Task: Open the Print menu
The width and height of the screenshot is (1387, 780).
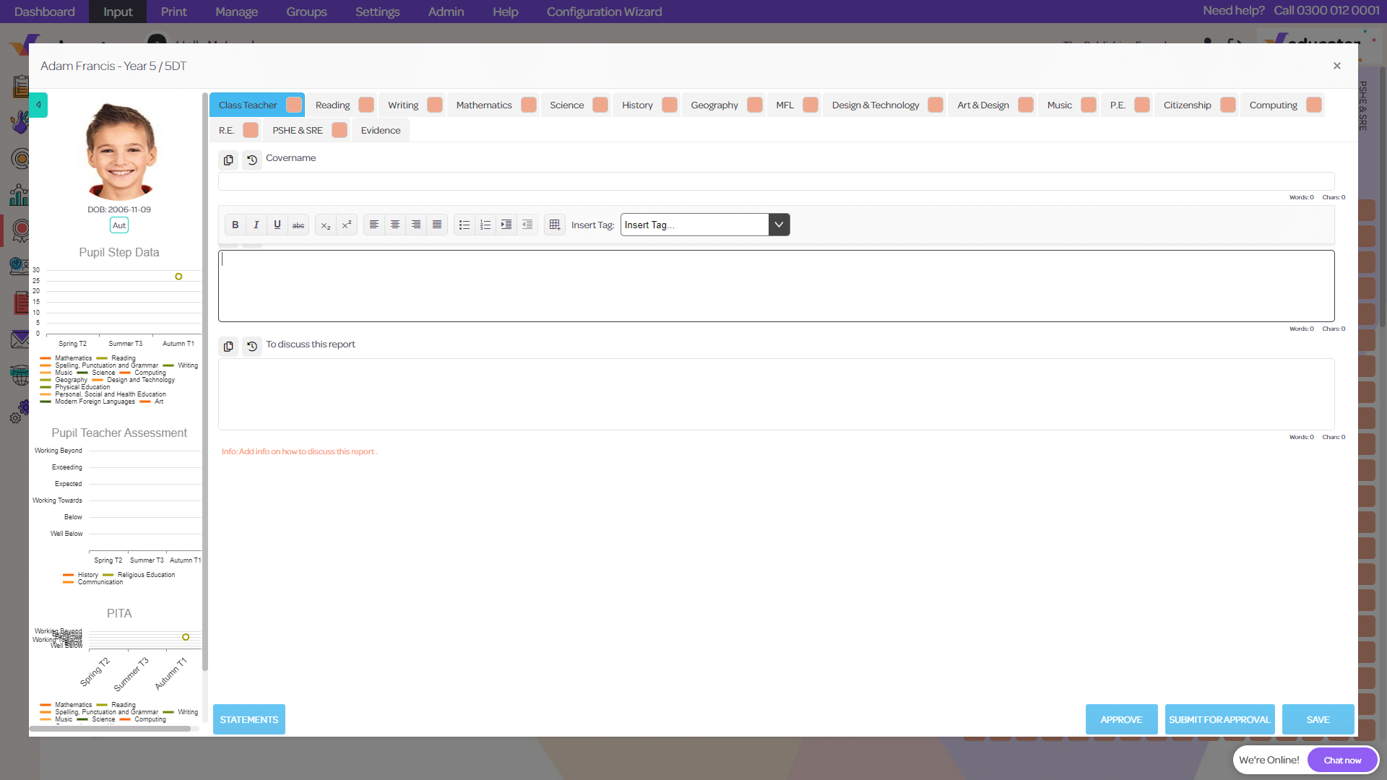Action: pos(173,12)
